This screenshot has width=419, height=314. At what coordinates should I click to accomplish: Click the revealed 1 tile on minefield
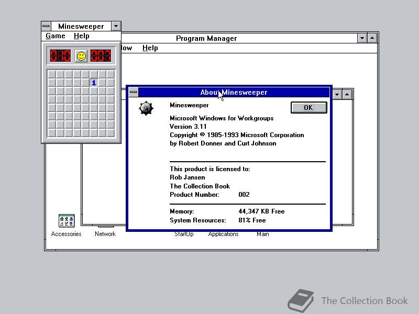point(94,83)
